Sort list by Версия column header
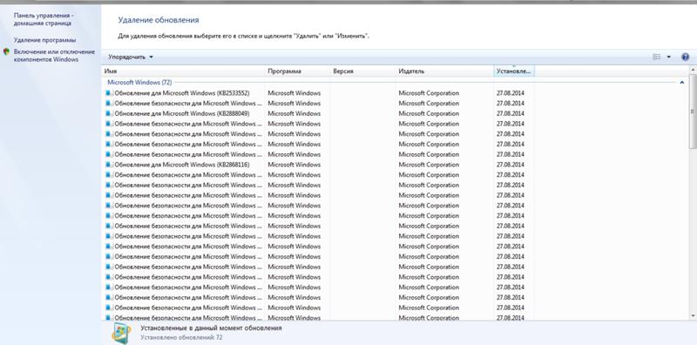This screenshot has width=697, height=345. click(363, 71)
